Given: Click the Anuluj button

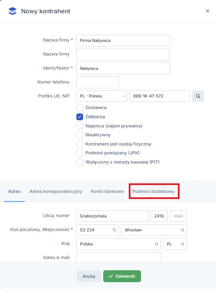Looking at the screenshot, I should (89, 276).
